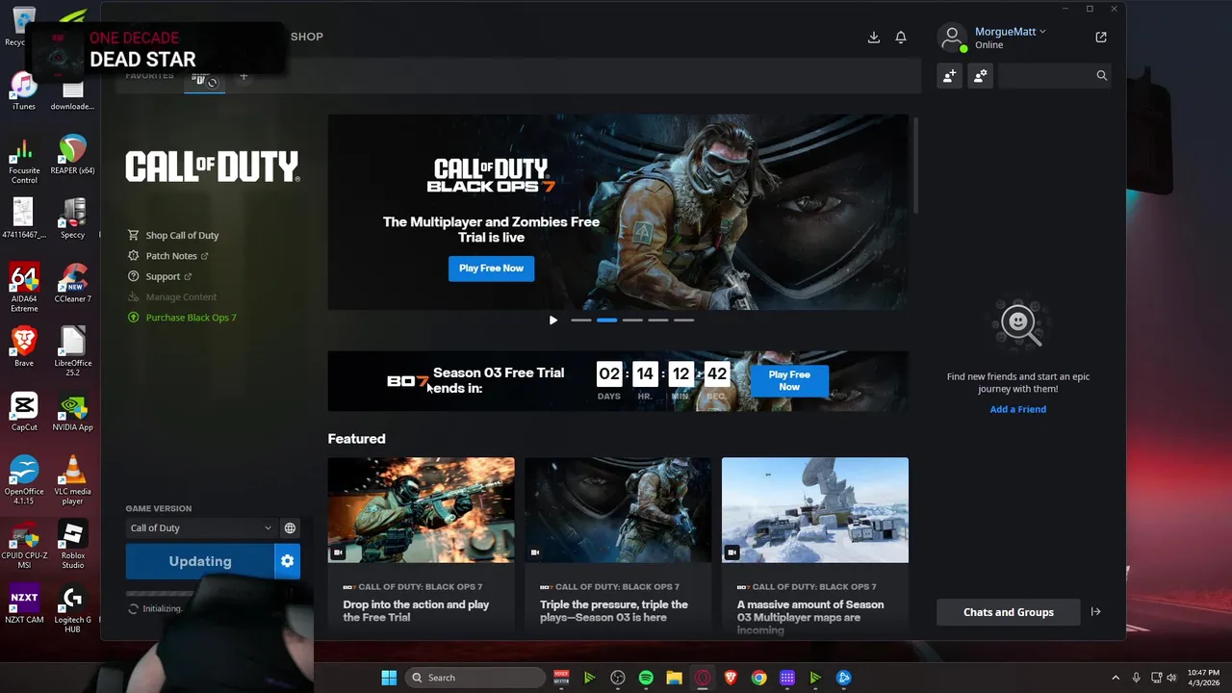This screenshot has width=1232, height=693.
Task: Open OBS Studio from the taskbar
Action: [618, 678]
